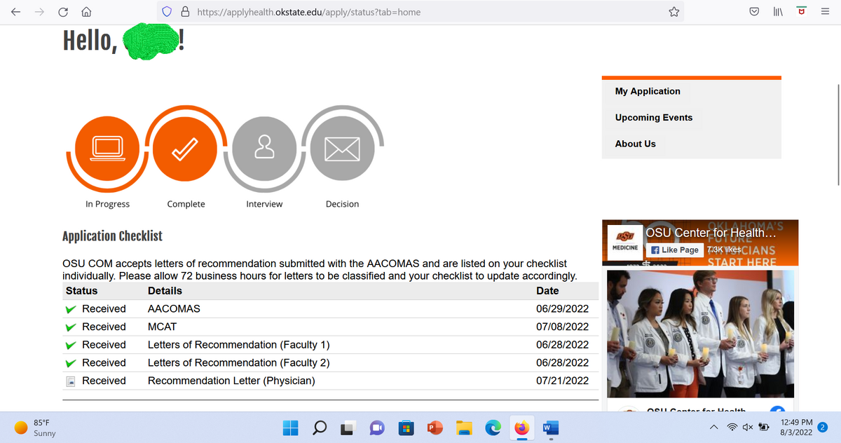Open Upcoming Events in the side menu
The image size is (841, 443).
(654, 118)
